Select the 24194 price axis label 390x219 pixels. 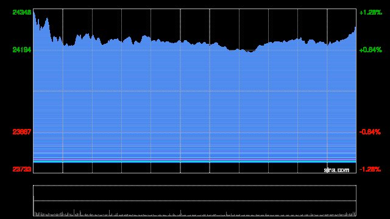22,50
